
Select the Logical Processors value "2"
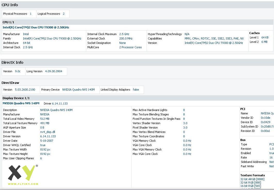pyautogui.click(x=64, y=14)
